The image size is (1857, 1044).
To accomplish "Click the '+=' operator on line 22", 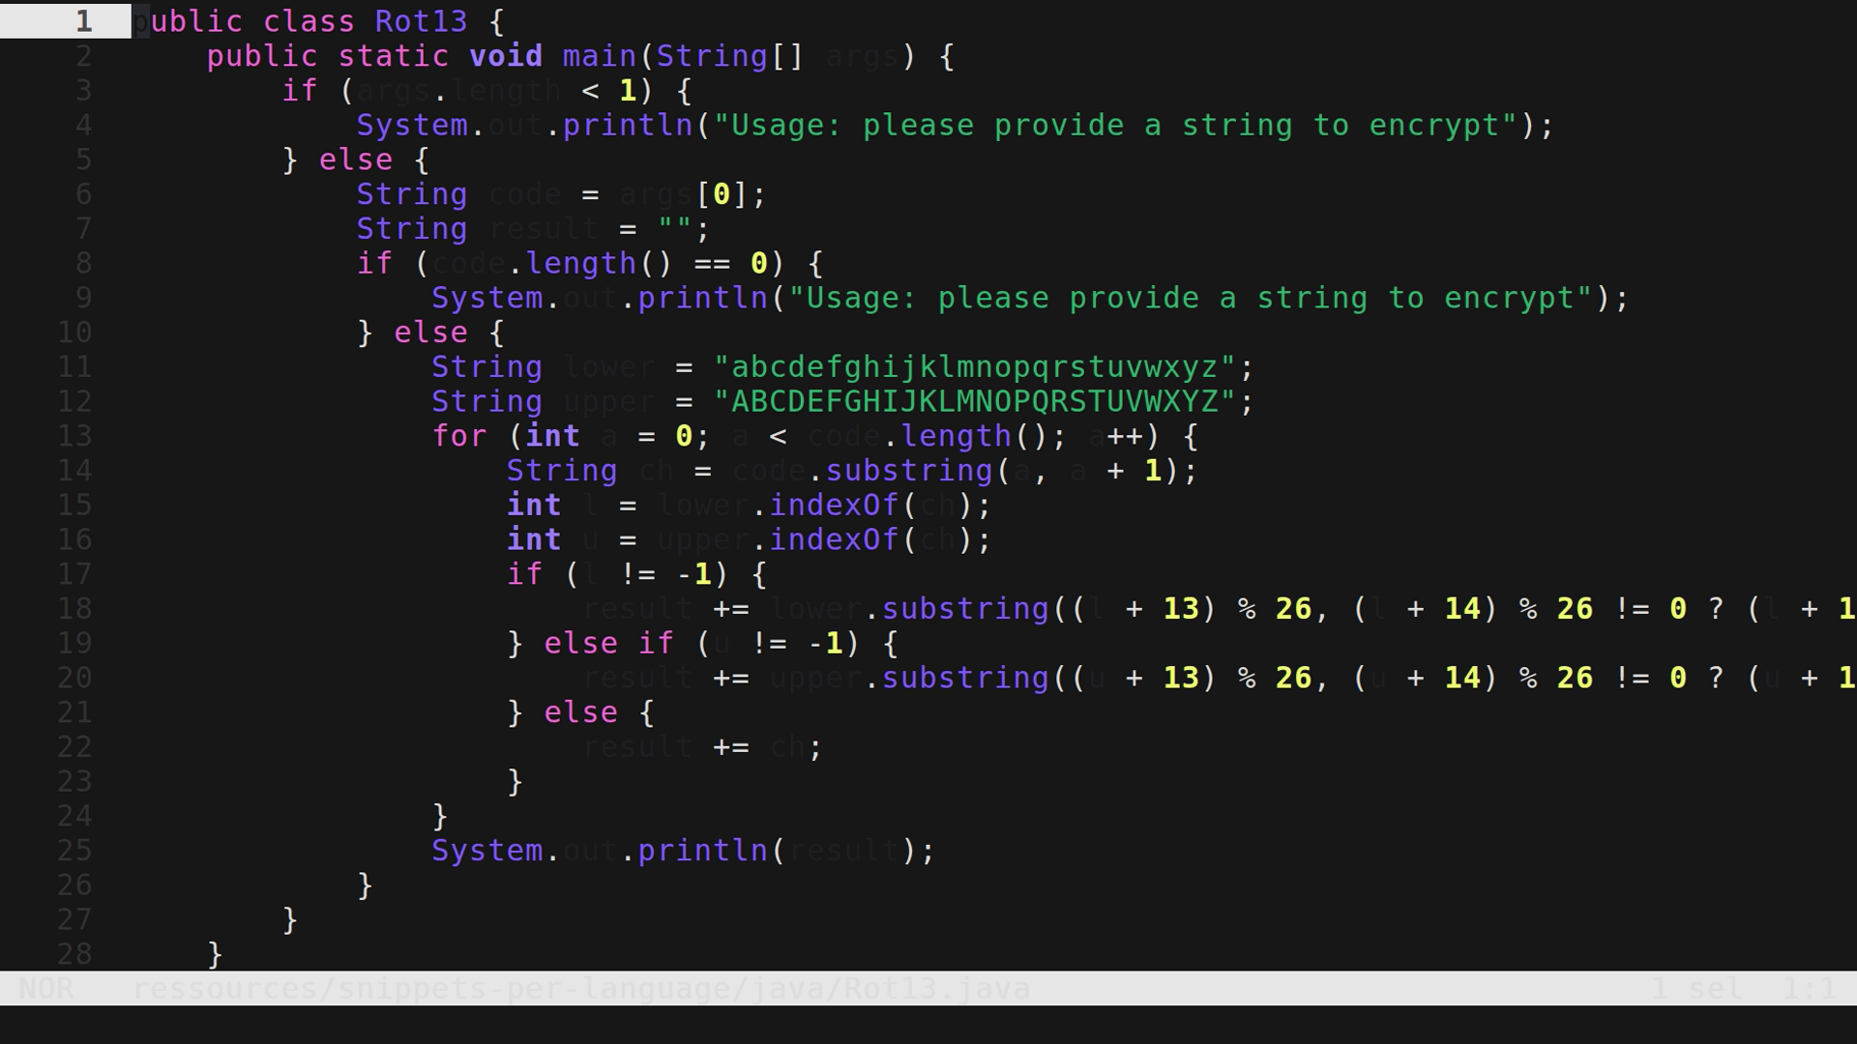I will click(731, 747).
